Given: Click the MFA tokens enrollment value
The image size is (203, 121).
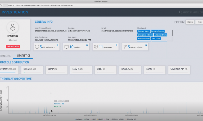Looking at the screenshot, I should [46, 40].
